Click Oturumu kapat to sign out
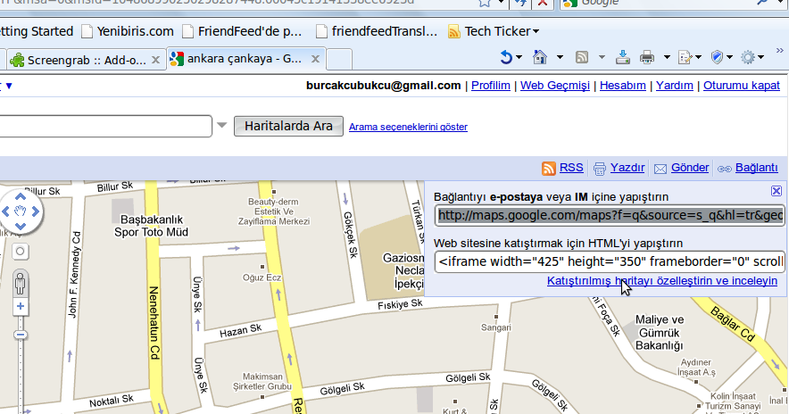 coord(742,86)
